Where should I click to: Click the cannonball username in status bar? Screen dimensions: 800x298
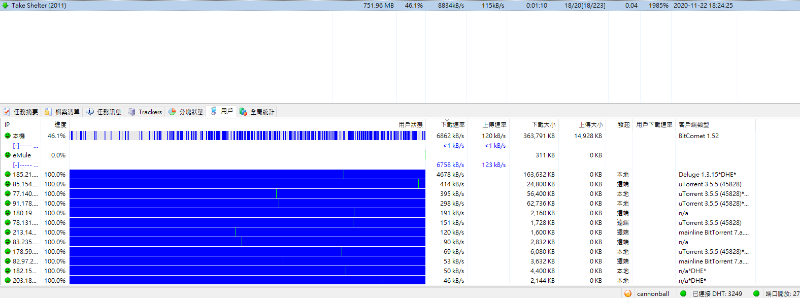coord(653,293)
